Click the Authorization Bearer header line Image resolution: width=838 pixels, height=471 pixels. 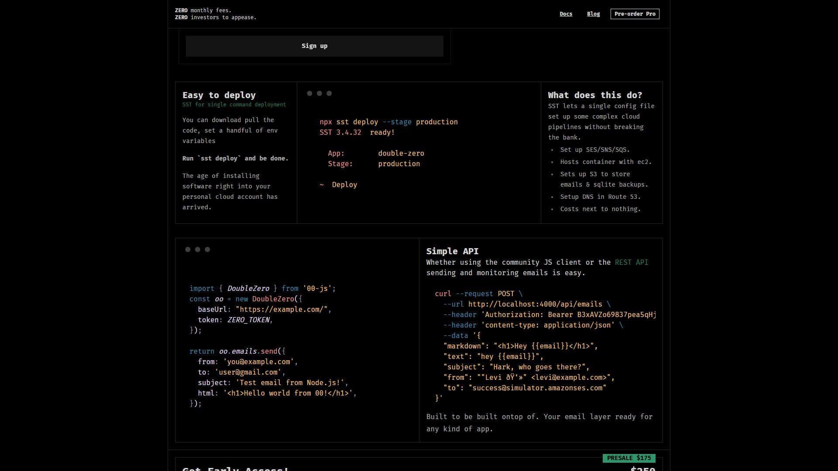pyautogui.click(x=550, y=315)
